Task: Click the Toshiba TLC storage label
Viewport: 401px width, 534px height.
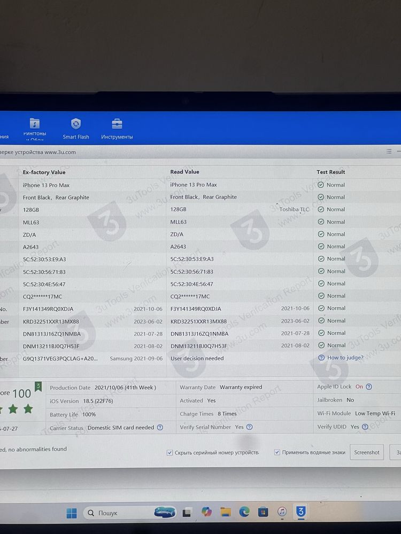Action: [x=294, y=209]
